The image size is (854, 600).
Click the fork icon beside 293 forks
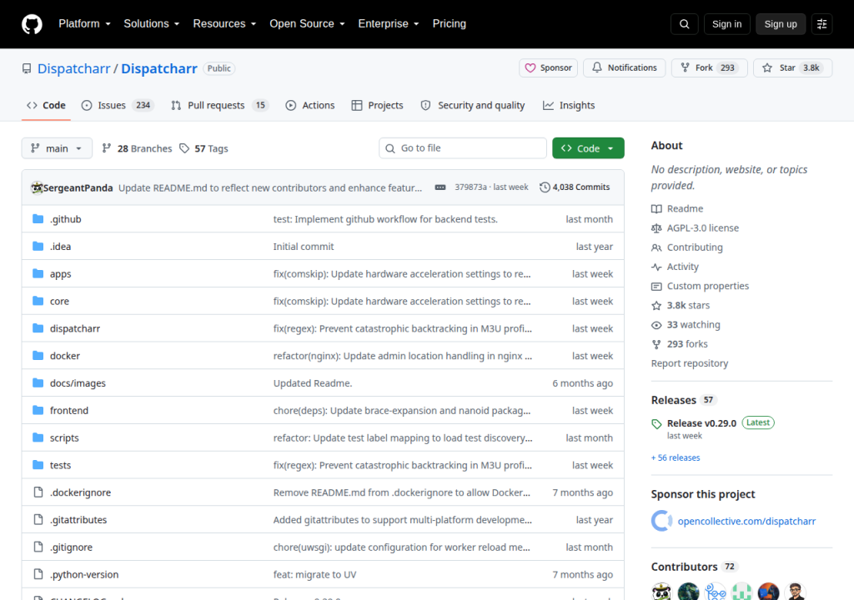[x=656, y=344]
